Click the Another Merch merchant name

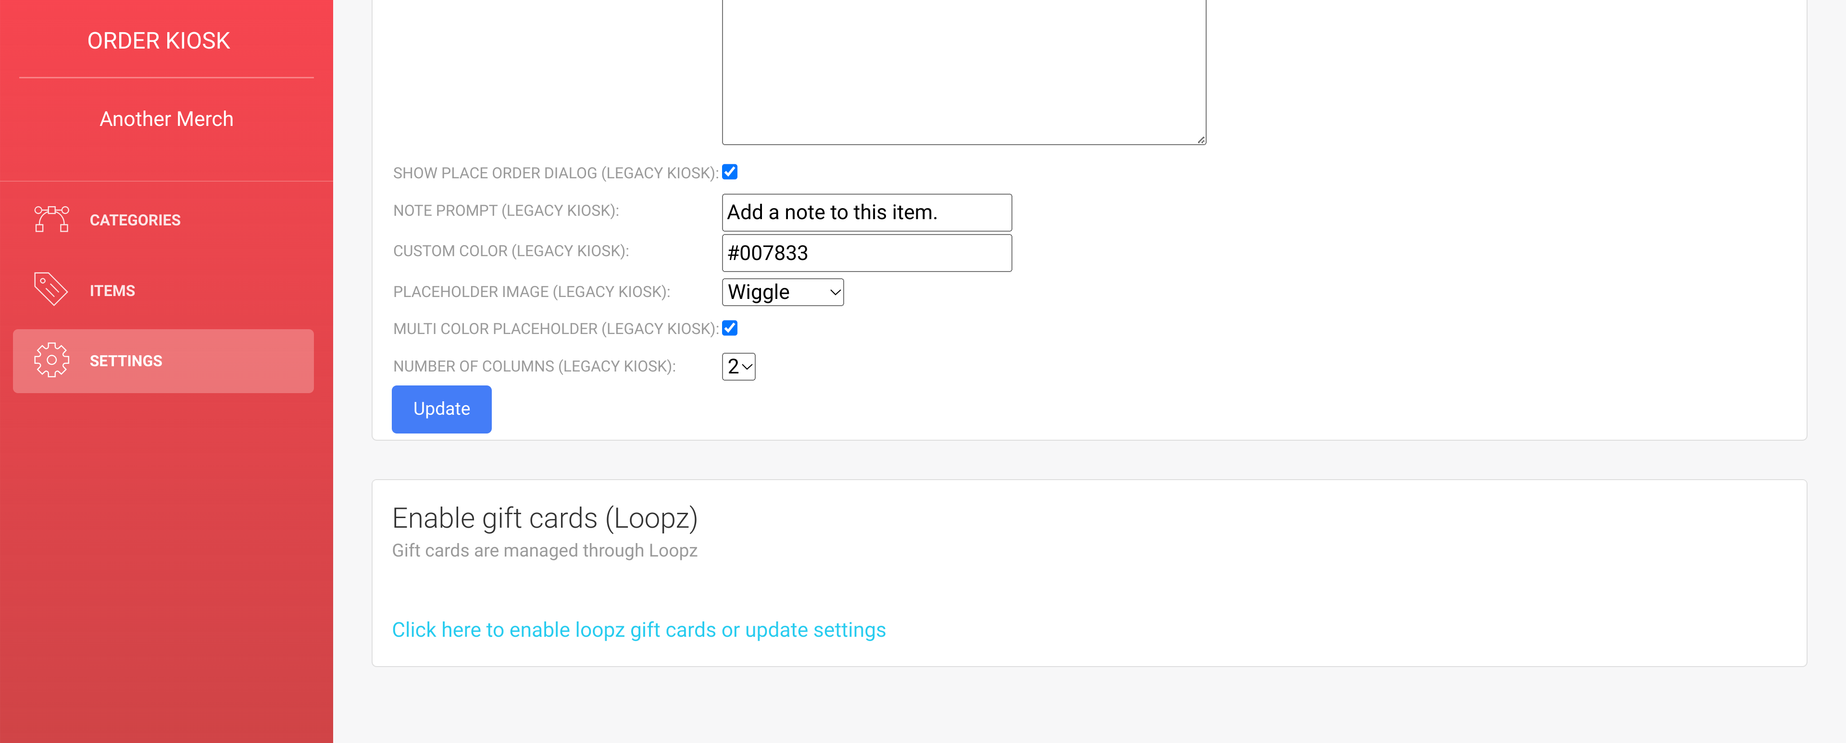point(166,119)
